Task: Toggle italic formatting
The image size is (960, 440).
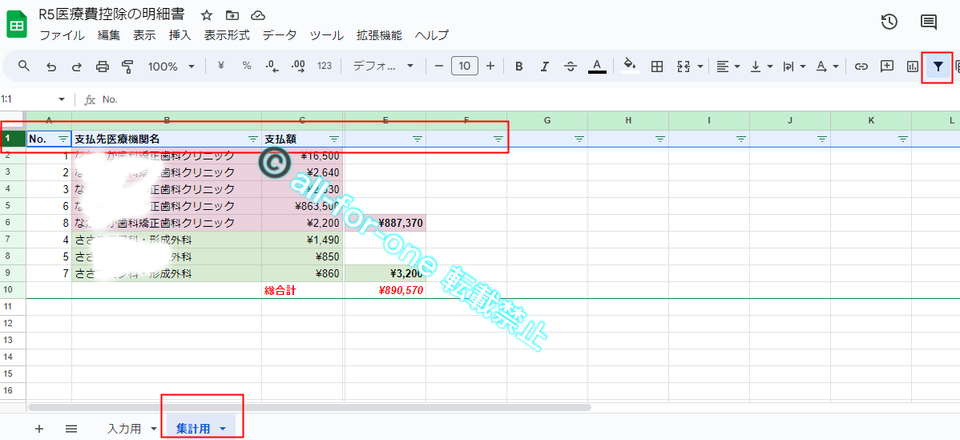Action: coord(544,67)
